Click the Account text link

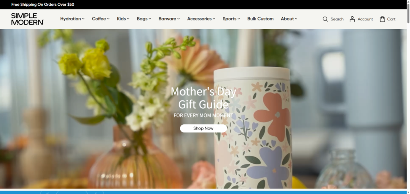365,19
